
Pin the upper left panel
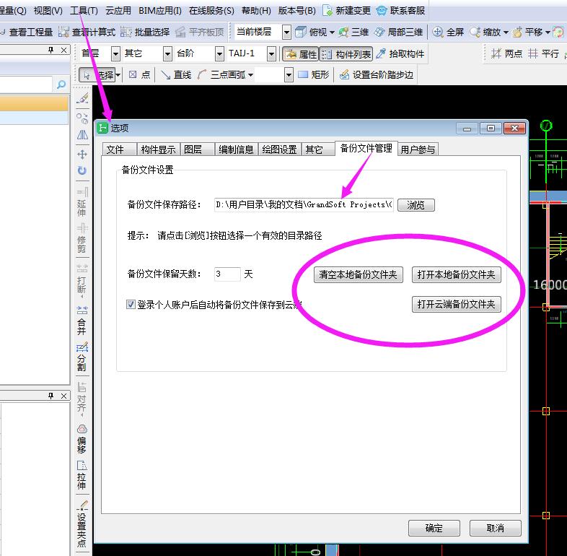51,50
